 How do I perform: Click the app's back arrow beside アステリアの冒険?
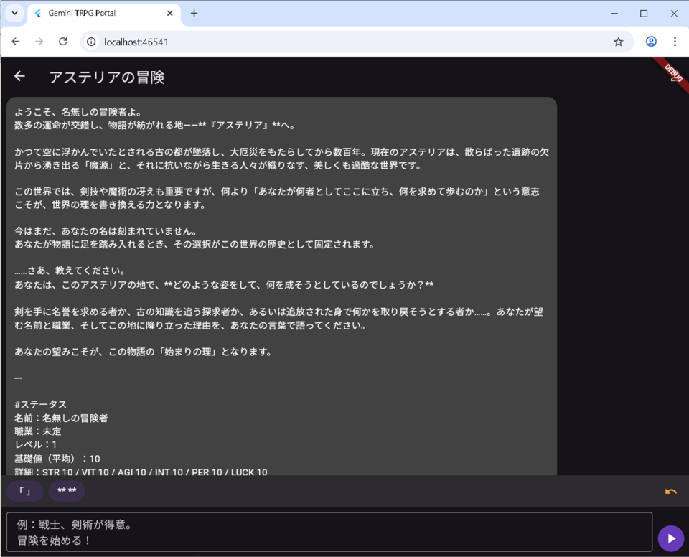tap(19, 77)
